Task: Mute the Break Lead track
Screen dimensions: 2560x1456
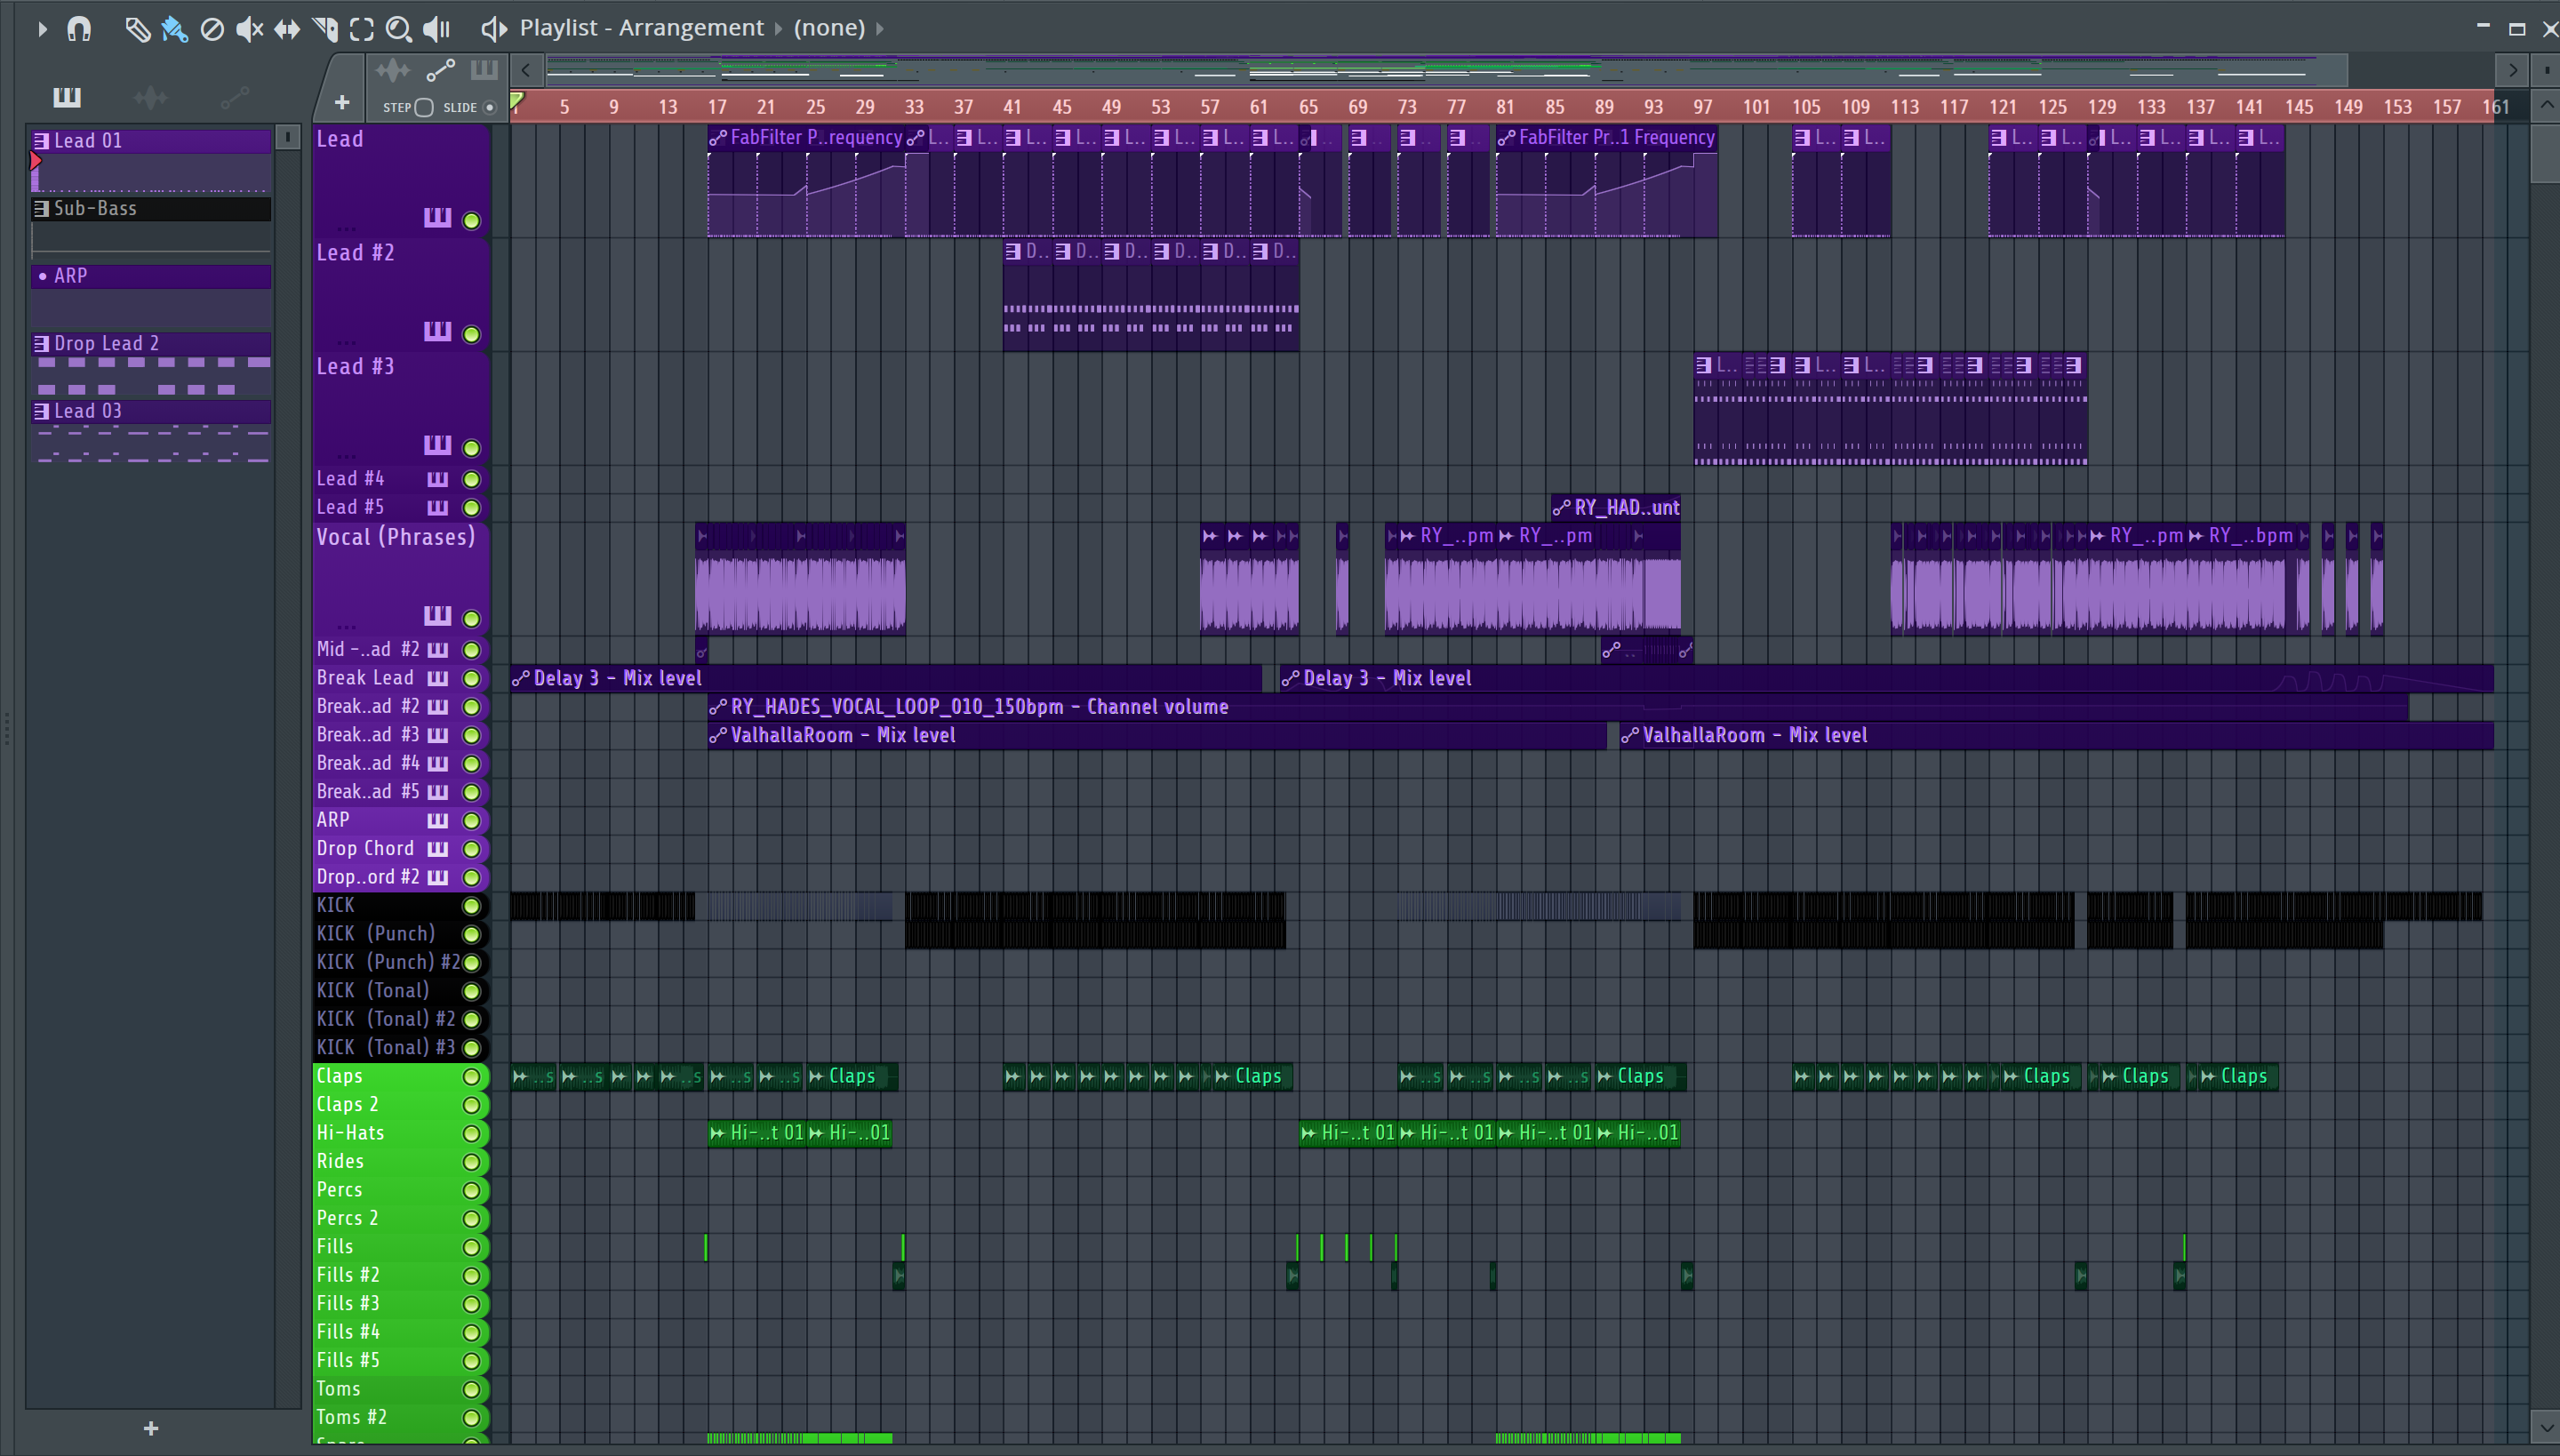Action: [471, 678]
